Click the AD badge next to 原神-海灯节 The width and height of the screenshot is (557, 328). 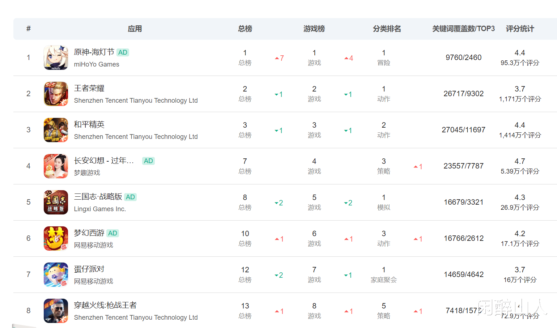[123, 52]
